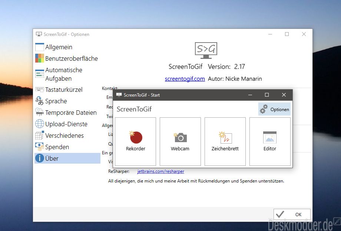Select Upload-Dienste in the sidebar

tap(66, 124)
